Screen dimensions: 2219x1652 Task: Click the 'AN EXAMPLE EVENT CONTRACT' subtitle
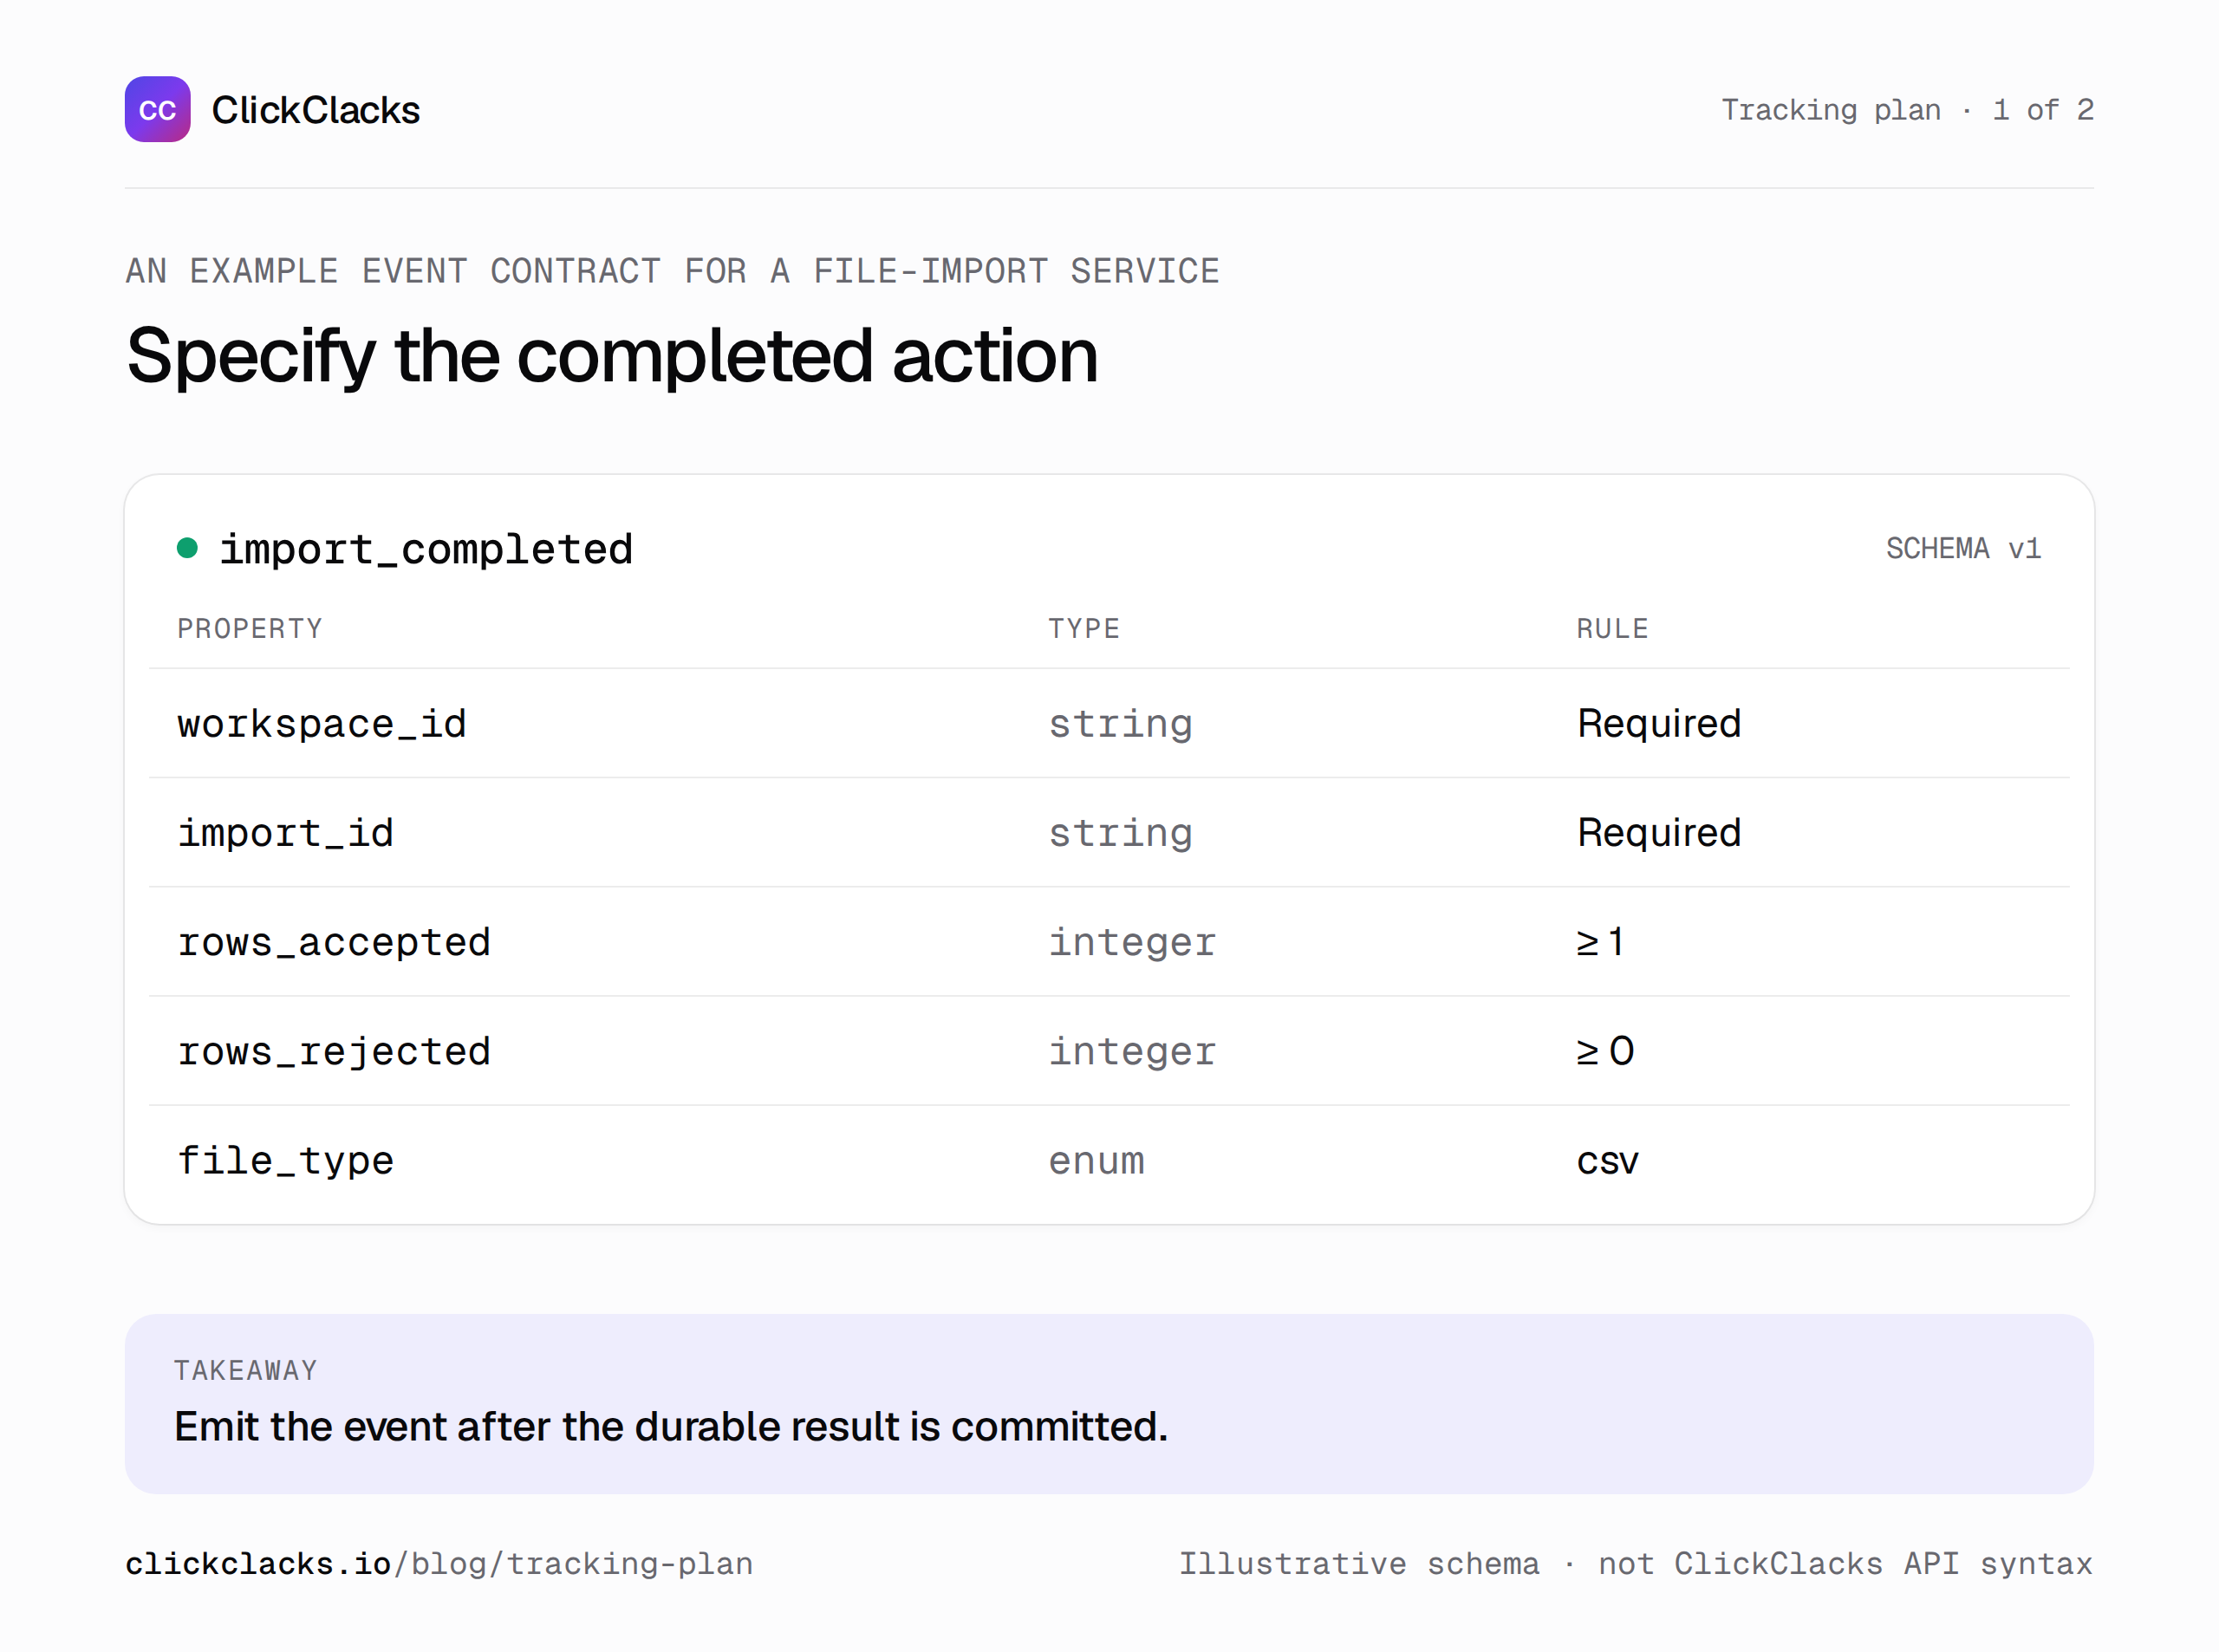coord(672,271)
